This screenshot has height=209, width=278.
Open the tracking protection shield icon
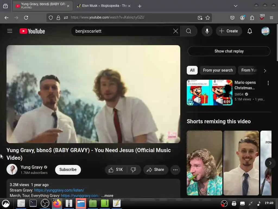[51, 18]
